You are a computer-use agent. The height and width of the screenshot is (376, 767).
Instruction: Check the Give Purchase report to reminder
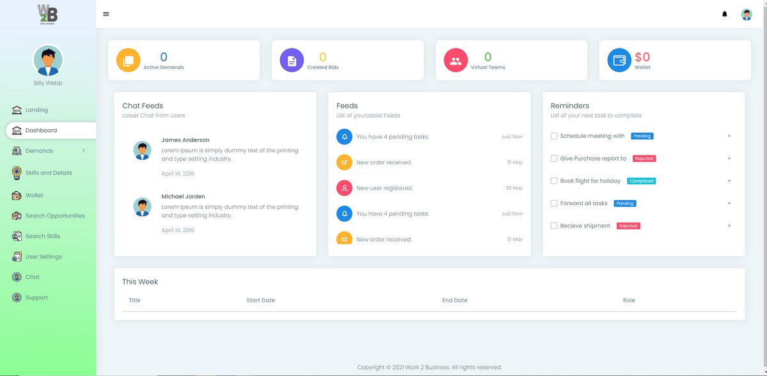coord(554,159)
